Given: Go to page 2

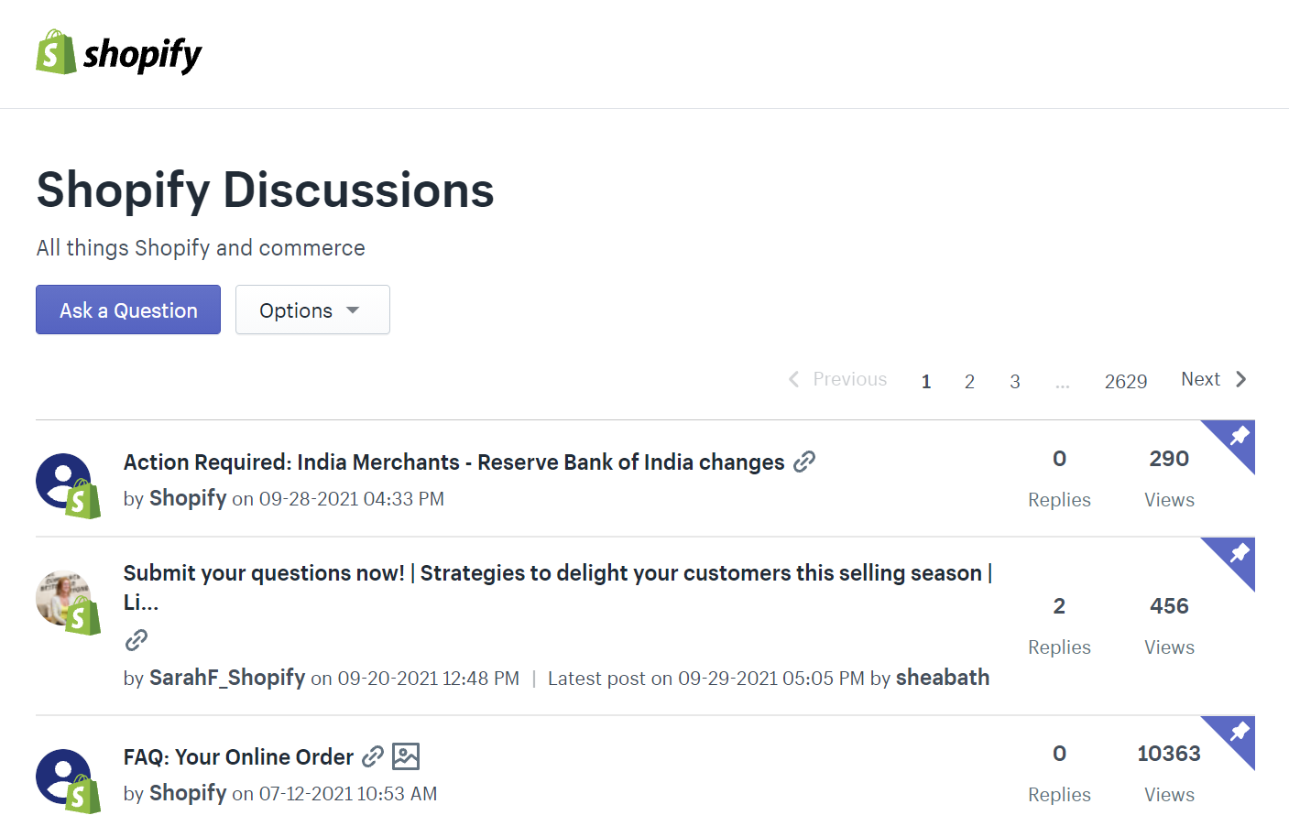Looking at the screenshot, I should coord(969,381).
